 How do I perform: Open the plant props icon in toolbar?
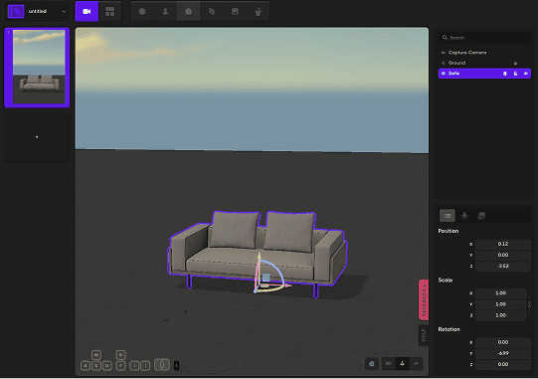pyautogui.click(x=258, y=11)
